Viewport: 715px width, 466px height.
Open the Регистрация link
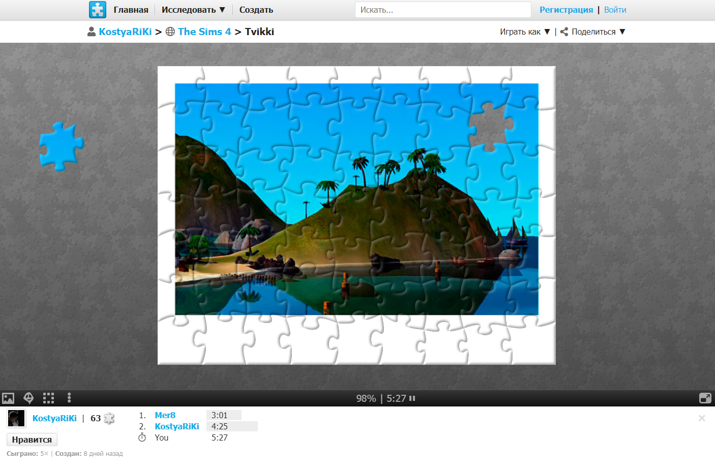pyautogui.click(x=566, y=10)
